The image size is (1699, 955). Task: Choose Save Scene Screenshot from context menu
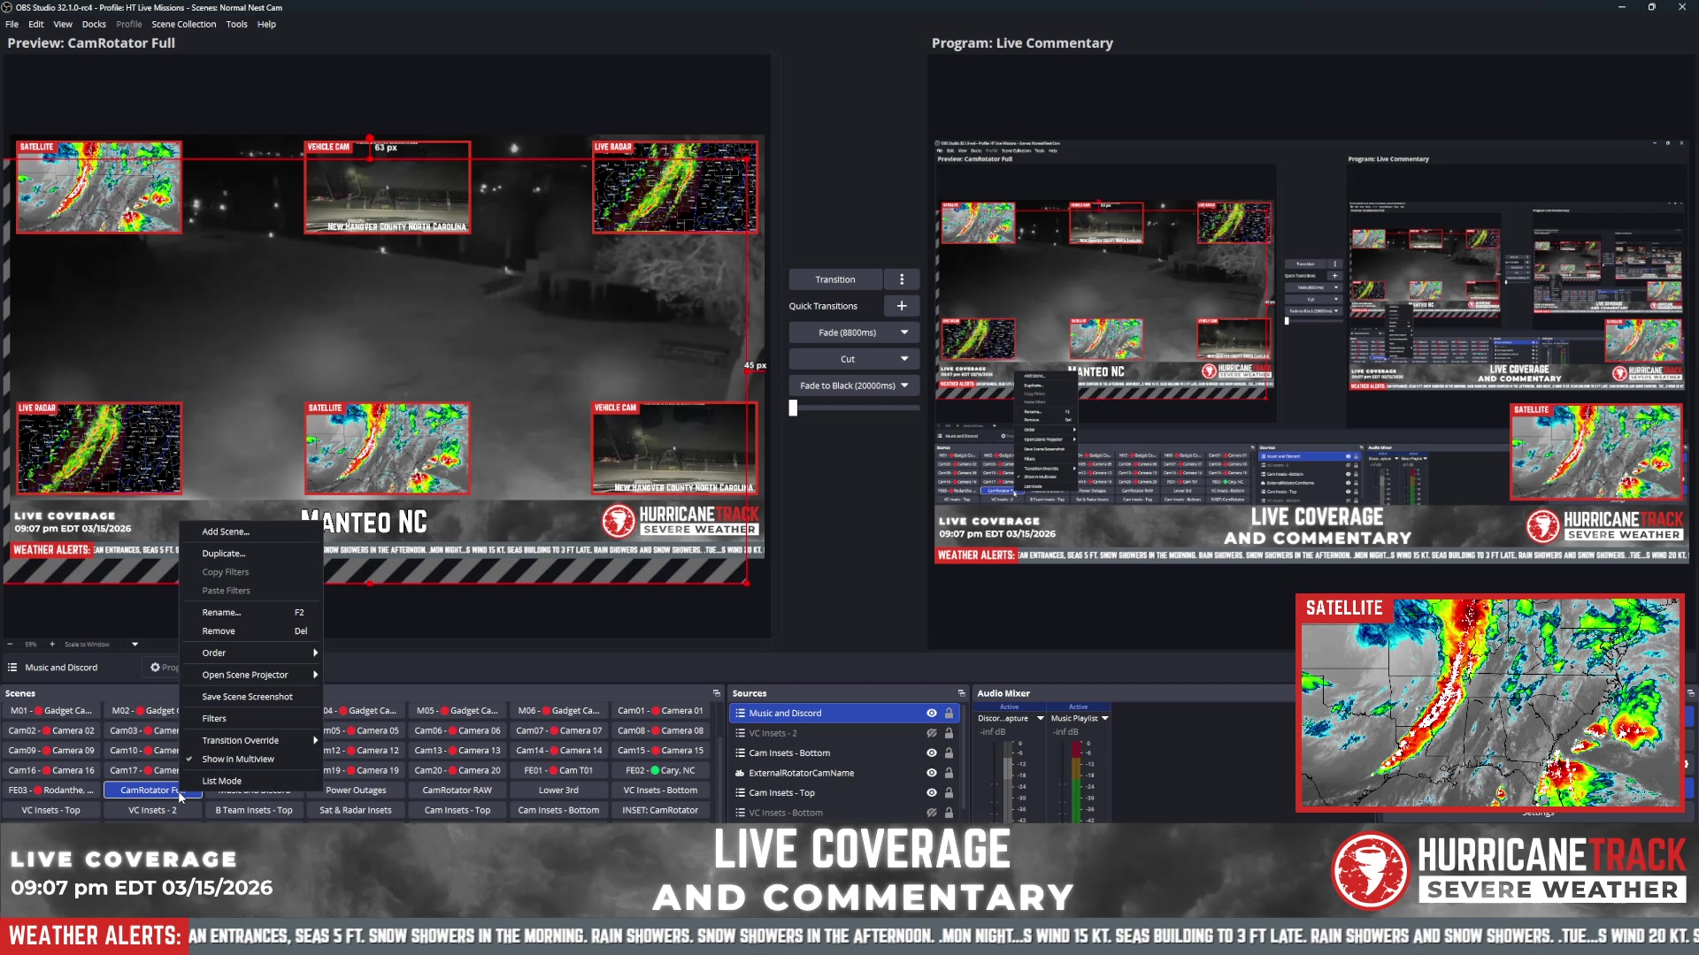247,697
